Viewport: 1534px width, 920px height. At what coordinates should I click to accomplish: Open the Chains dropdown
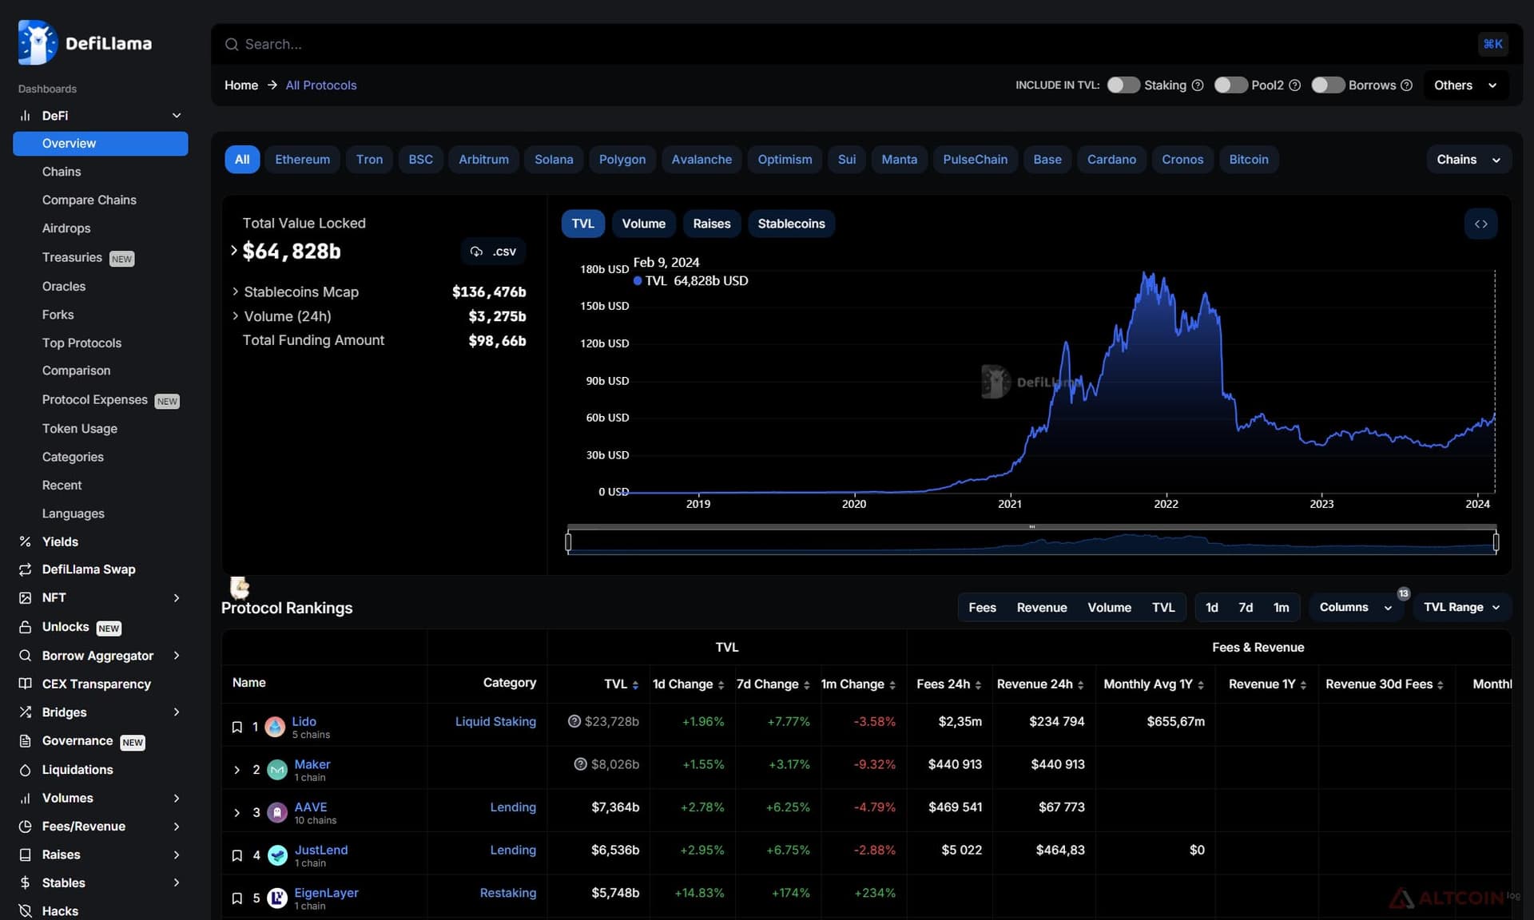(x=1468, y=160)
